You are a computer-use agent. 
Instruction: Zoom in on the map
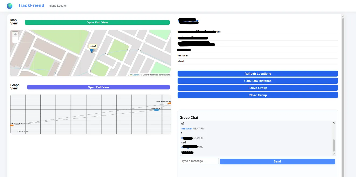(15, 34)
